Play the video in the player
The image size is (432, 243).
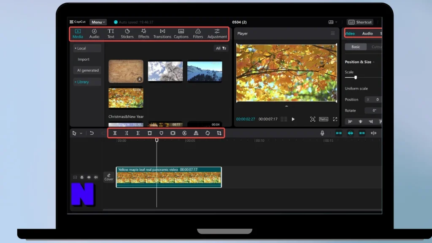coord(293,119)
